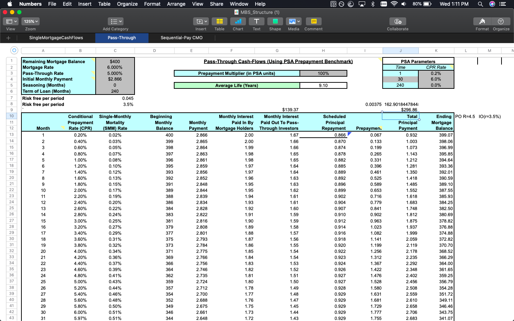The width and height of the screenshot is (514, 321).
Task: Select the PSA Time 30 cell
Action: pyautogui.click(x=400, y=79)
